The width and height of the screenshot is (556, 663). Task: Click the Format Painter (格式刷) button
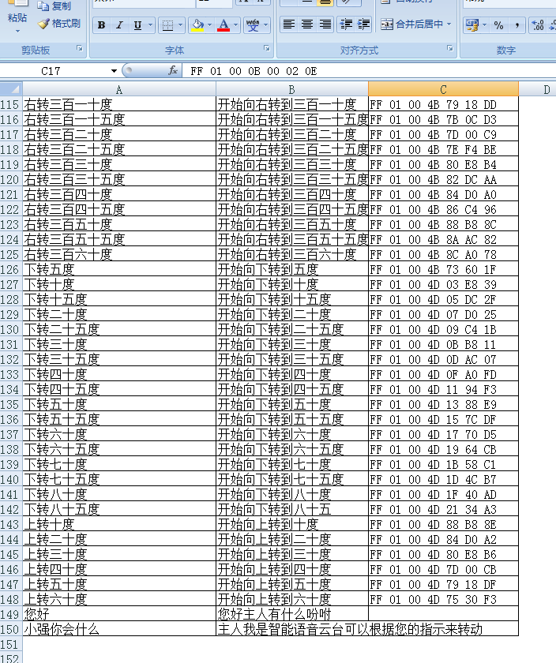(x=59, y=24)
